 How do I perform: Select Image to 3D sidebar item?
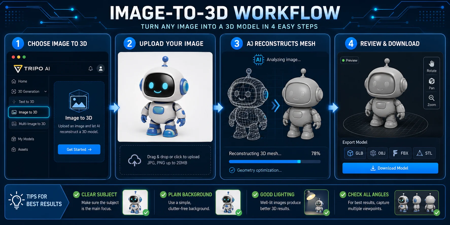(29, 112)
